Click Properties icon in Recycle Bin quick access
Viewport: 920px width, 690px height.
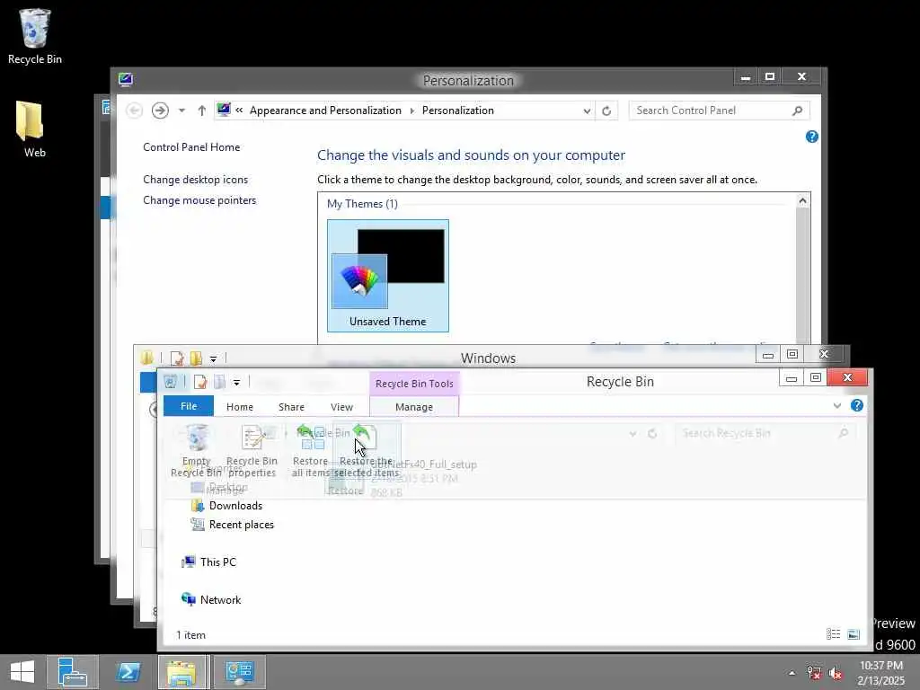(200, 382)
